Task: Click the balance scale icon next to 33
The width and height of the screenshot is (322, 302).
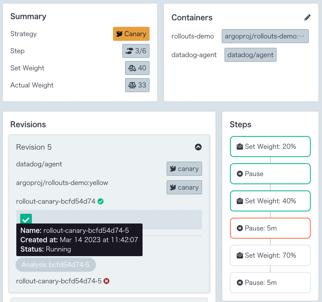Action: 132,85
